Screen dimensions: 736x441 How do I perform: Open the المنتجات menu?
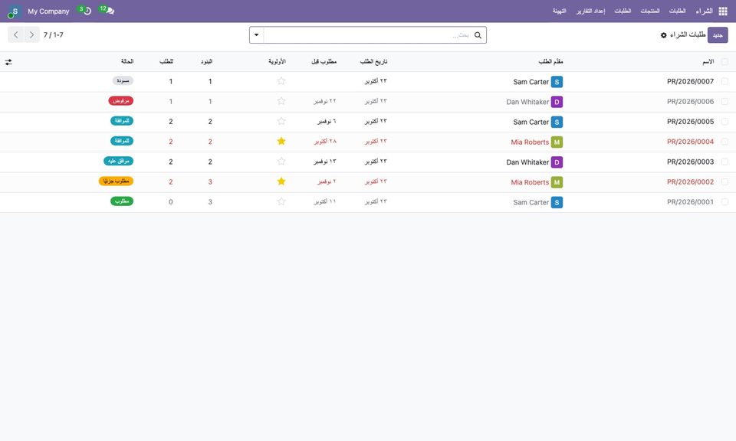coord(650,11)
